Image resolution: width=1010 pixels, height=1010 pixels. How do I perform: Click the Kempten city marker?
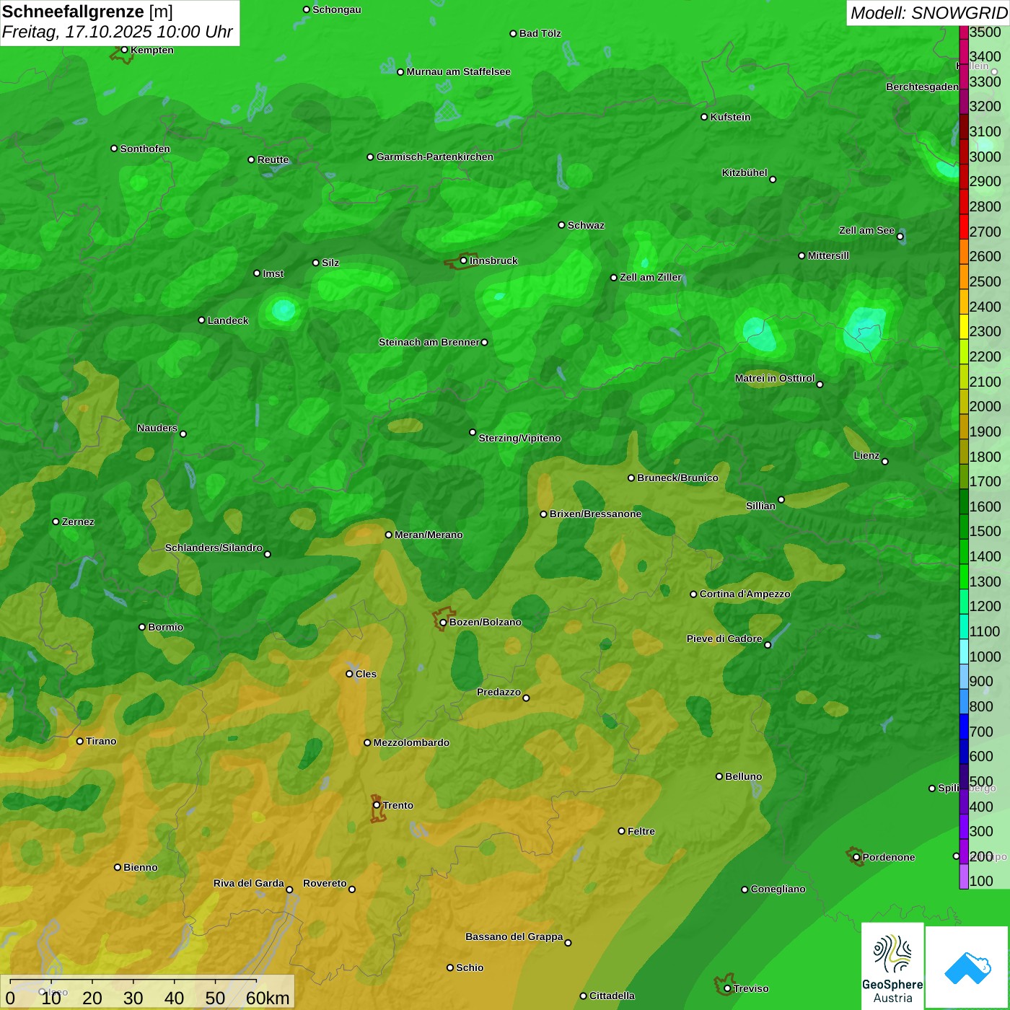[x=124, y=50]
